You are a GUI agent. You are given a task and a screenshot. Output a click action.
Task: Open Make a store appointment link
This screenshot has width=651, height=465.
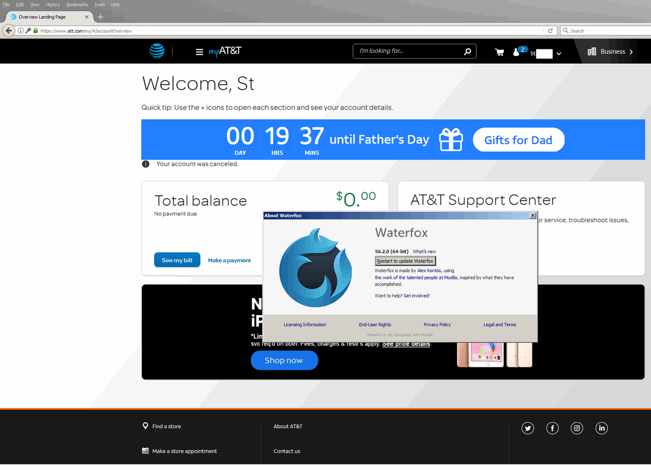tap(184, 451)
